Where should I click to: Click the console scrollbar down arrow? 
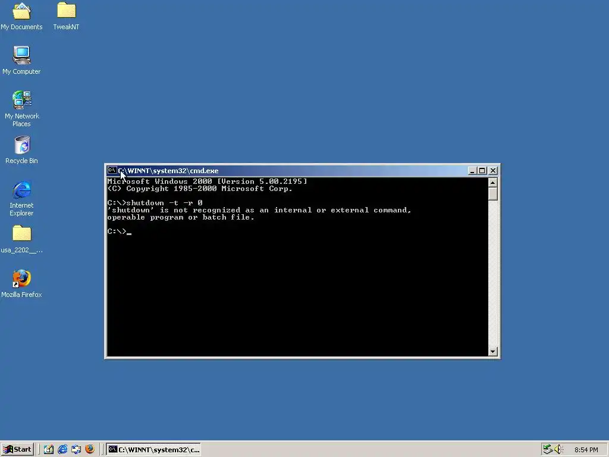pyautogui.click(x=492, y=351)
